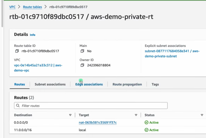The width and height of the screenshot is (206, 138).
Task: Click copy icon next to Main No
Action: point(82,51)
